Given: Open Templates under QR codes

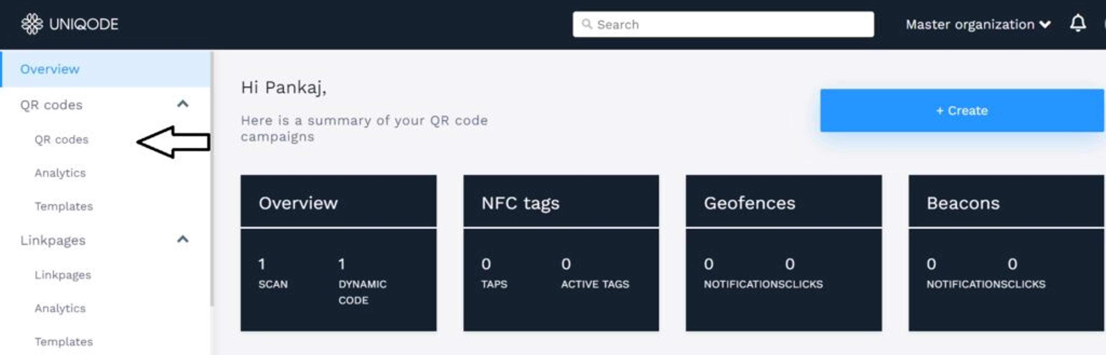Looking at the screenshot, I should [64, 206].
